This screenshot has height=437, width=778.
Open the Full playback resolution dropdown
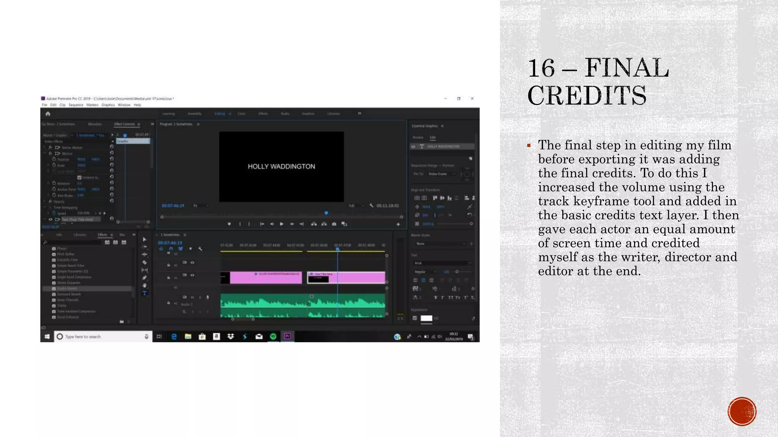pos(356,206)
